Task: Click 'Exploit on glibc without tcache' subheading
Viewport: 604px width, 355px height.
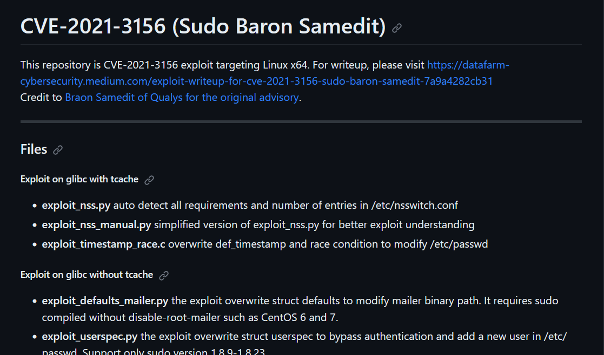Action: (87, 275)
